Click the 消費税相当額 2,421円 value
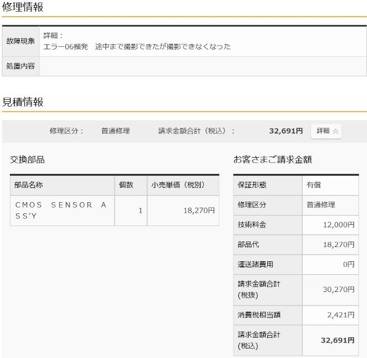Screen dimensions: 367x358 pos(341,315)
